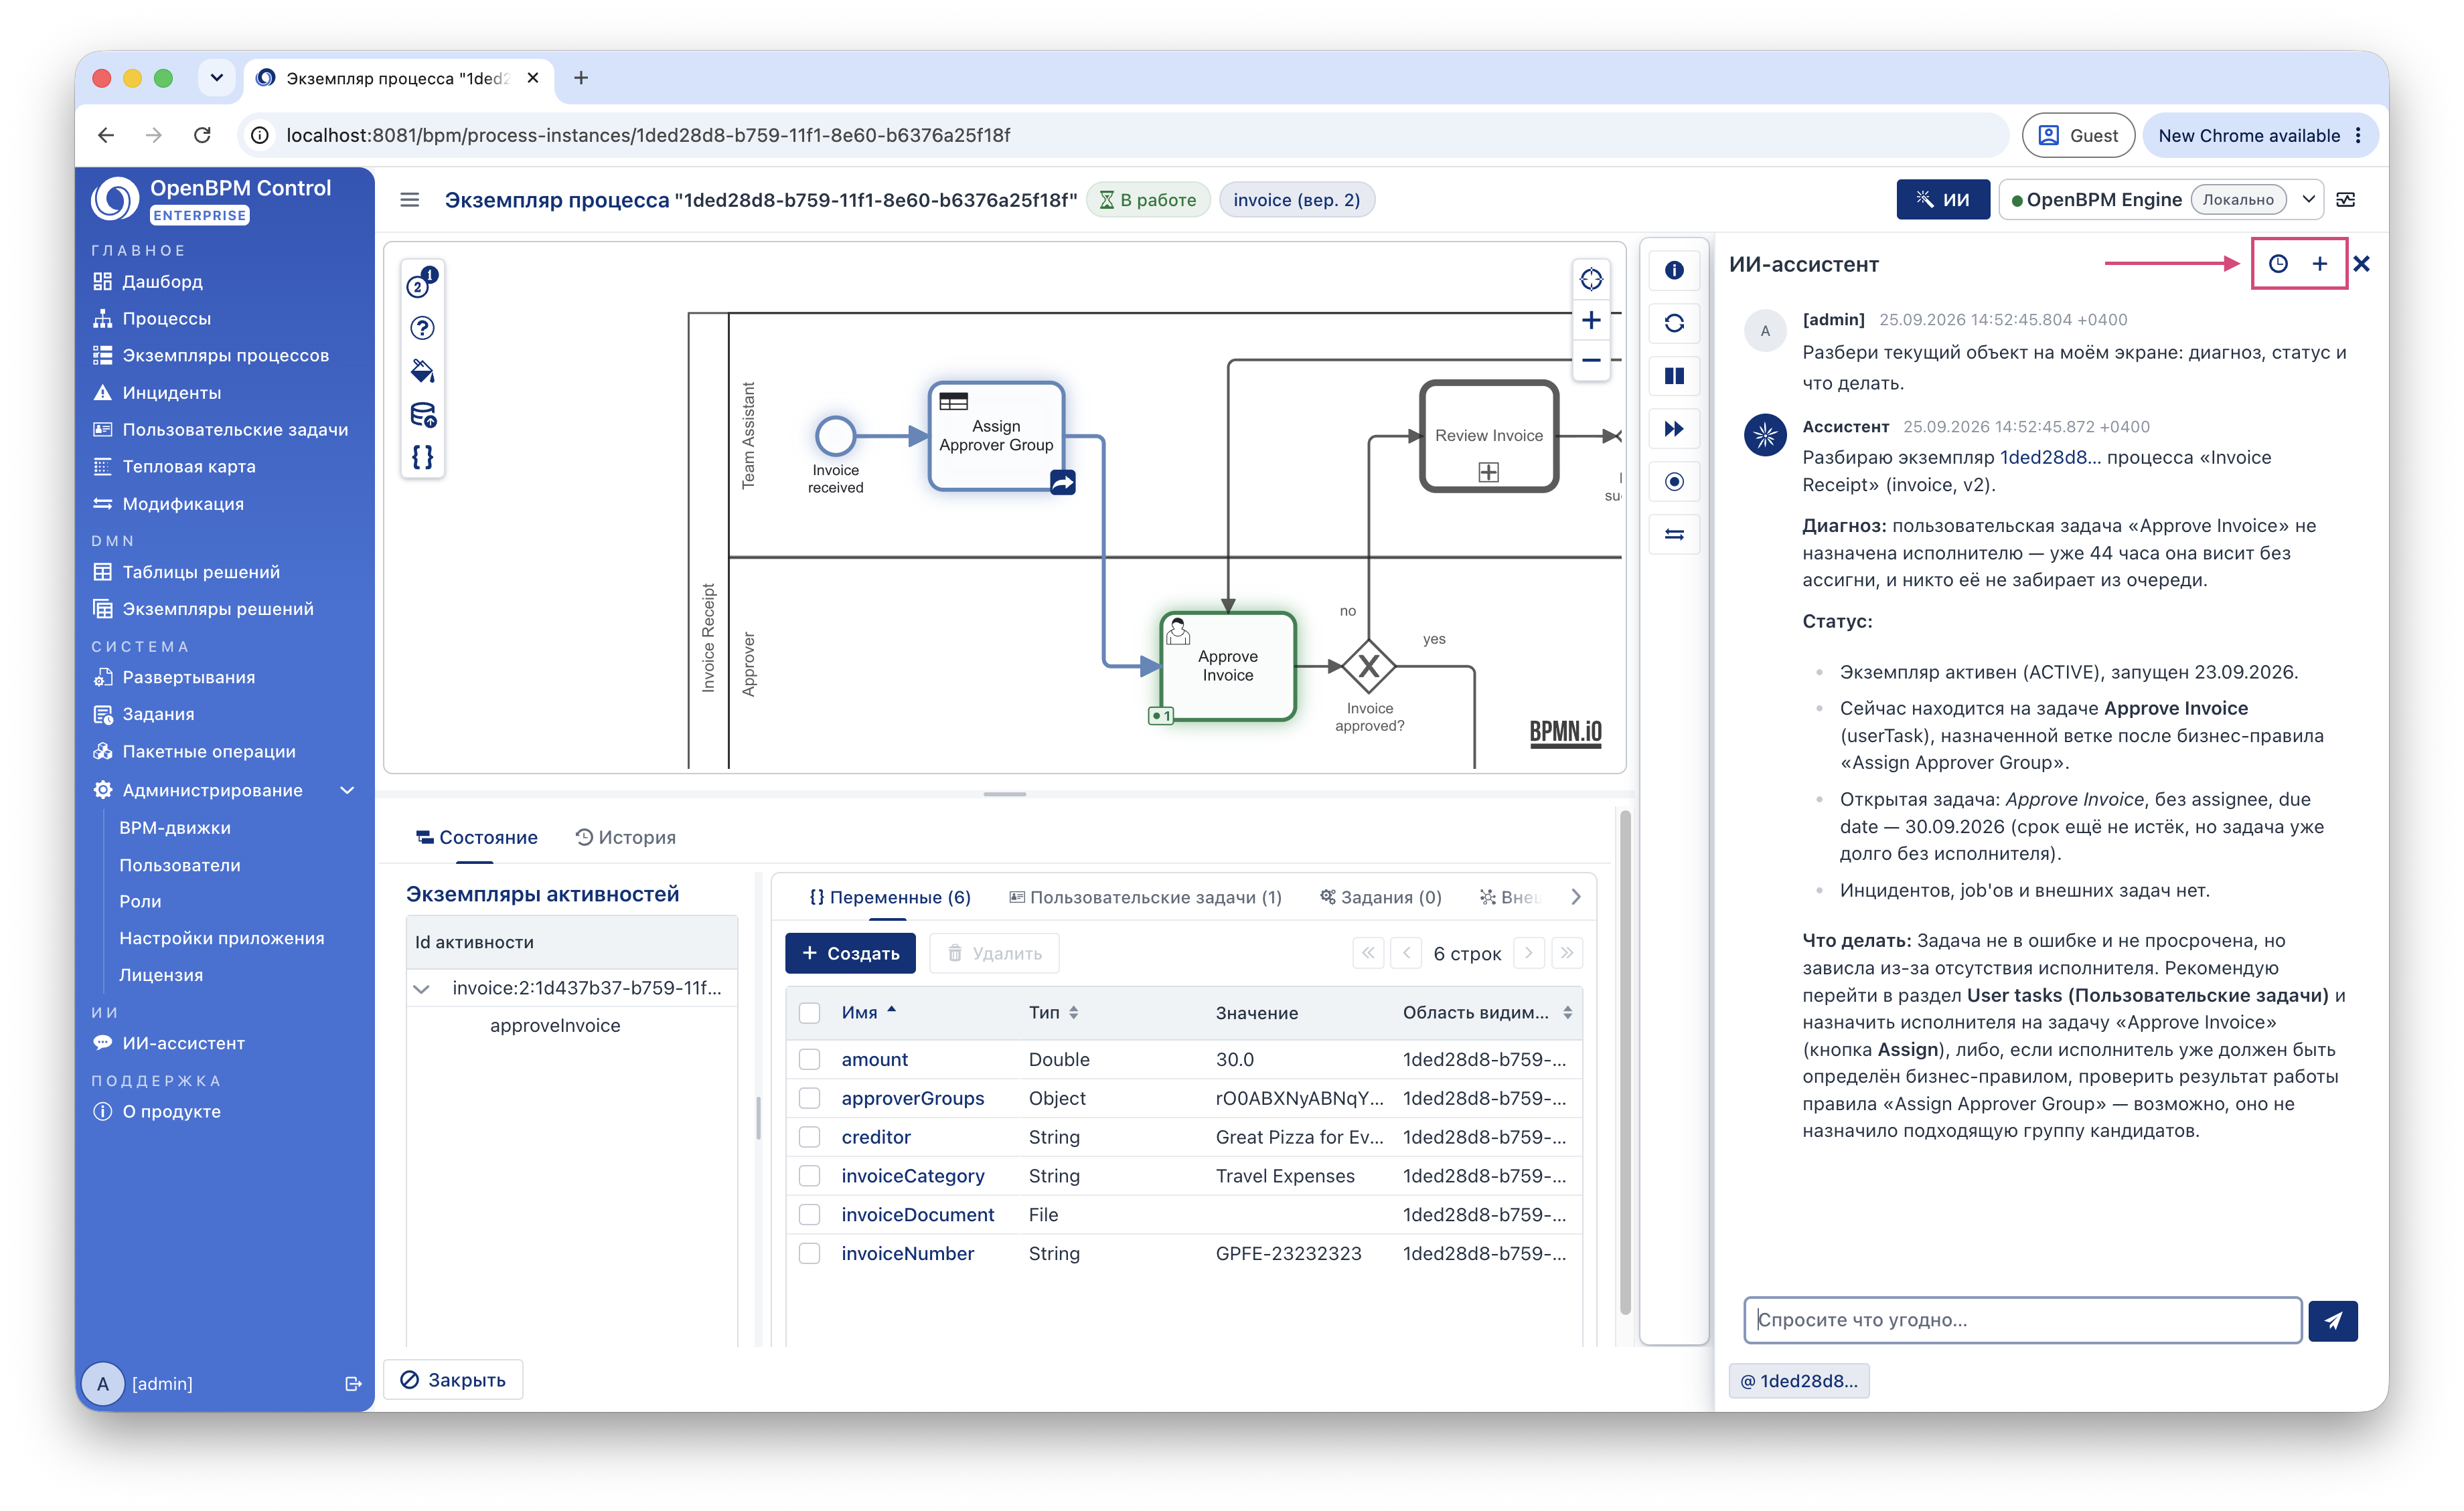
Task: Click the modification arrows icon in side toolbar
Action: coord(1674,535)
